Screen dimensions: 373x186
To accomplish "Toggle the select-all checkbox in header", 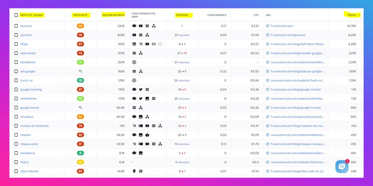I will pos(16,15).
